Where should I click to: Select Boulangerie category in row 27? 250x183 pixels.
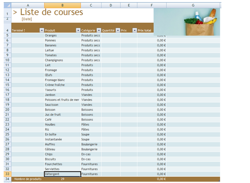91,144
